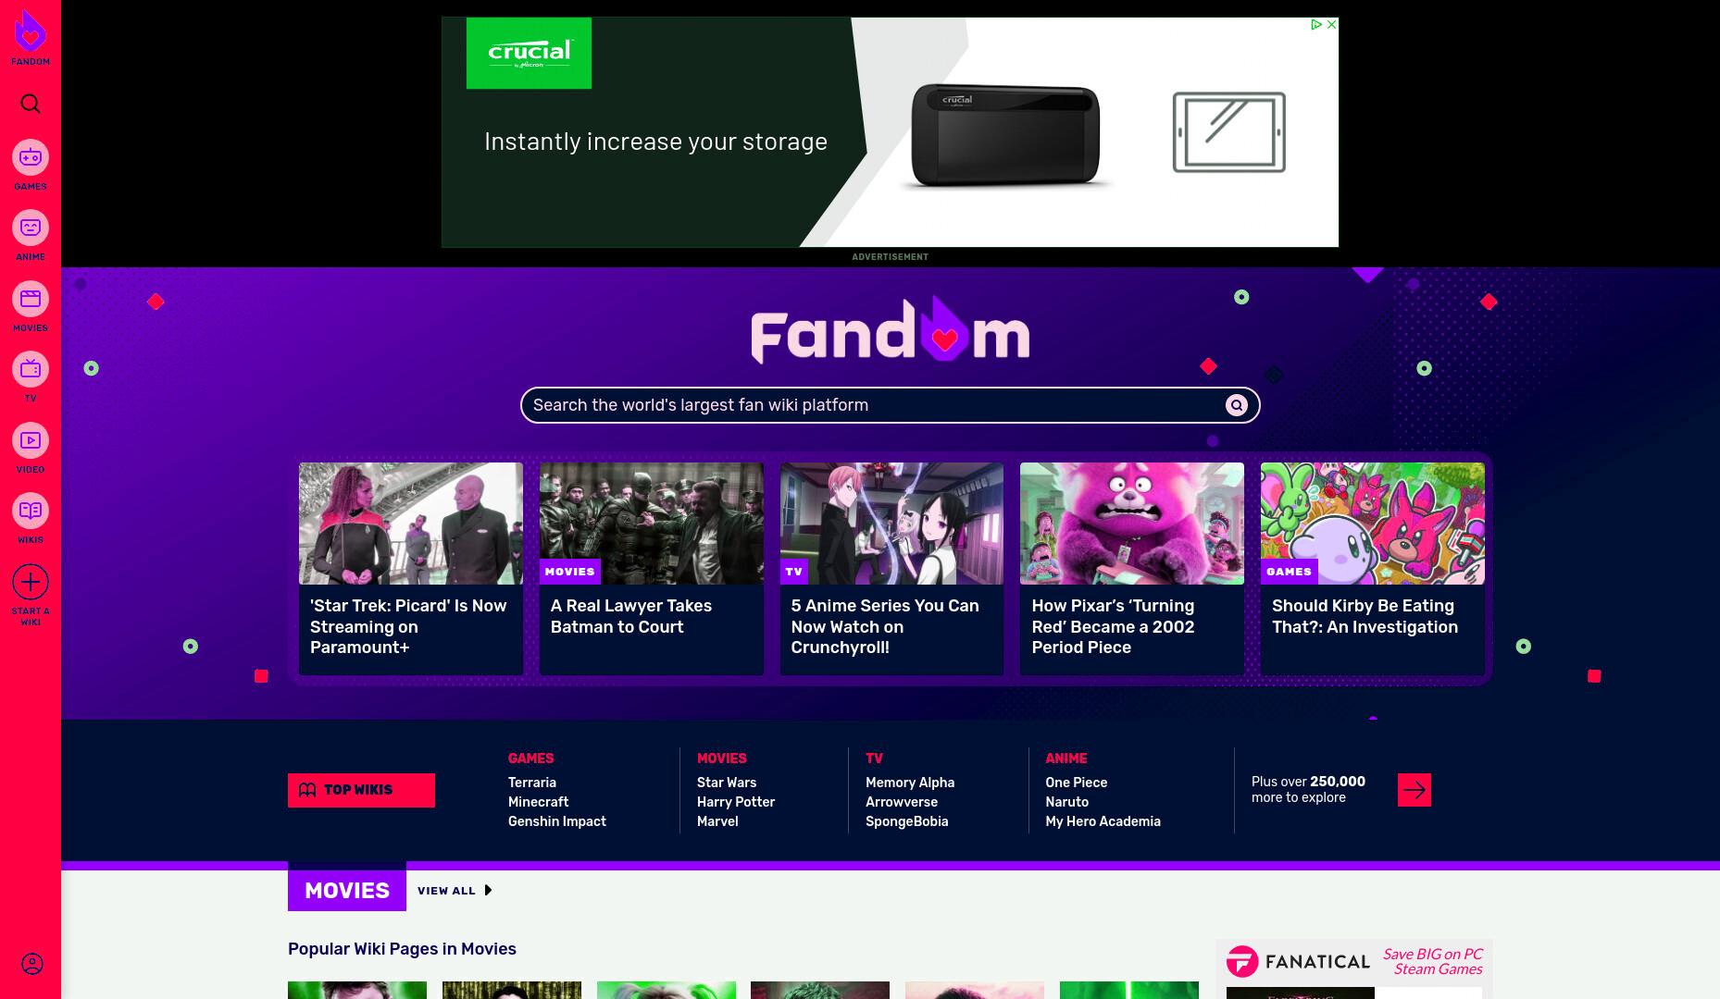Open the One Piece wiki link
Viewport: 1720px width, 999px height.
click(x=1077, y=783)
